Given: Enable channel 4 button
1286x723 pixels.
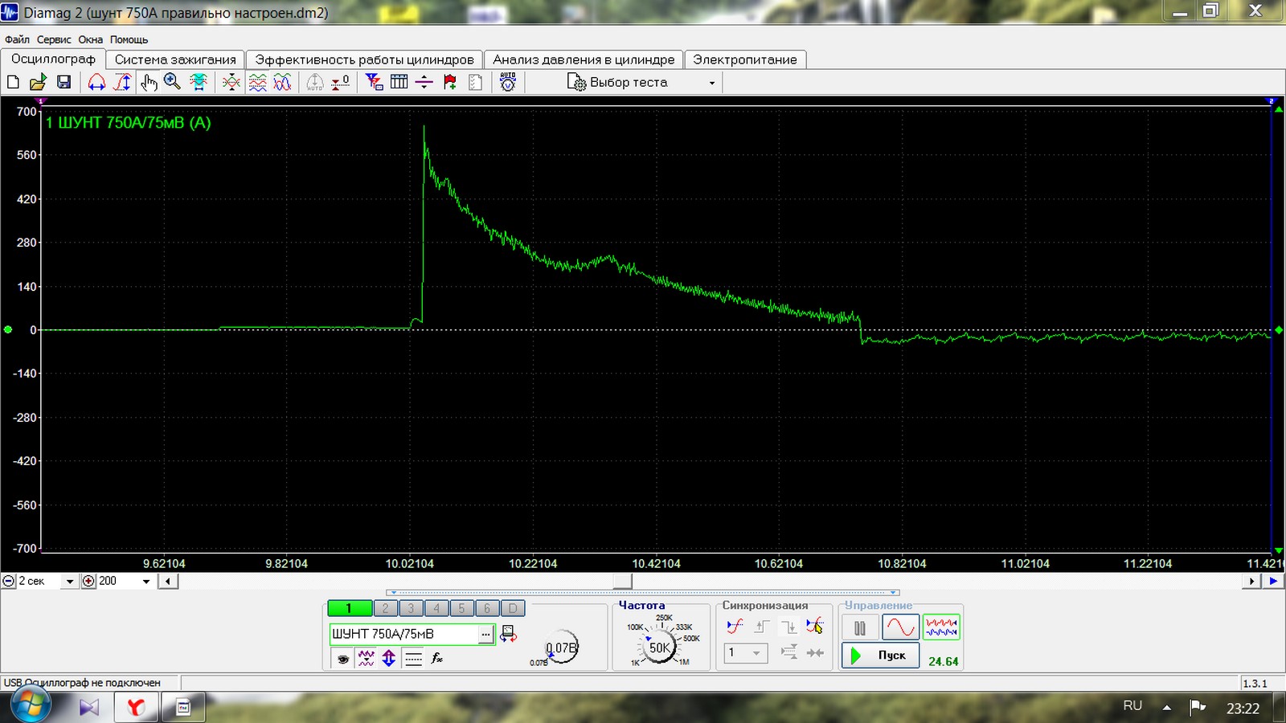Looking at the screenshot, I should (436, 608).
